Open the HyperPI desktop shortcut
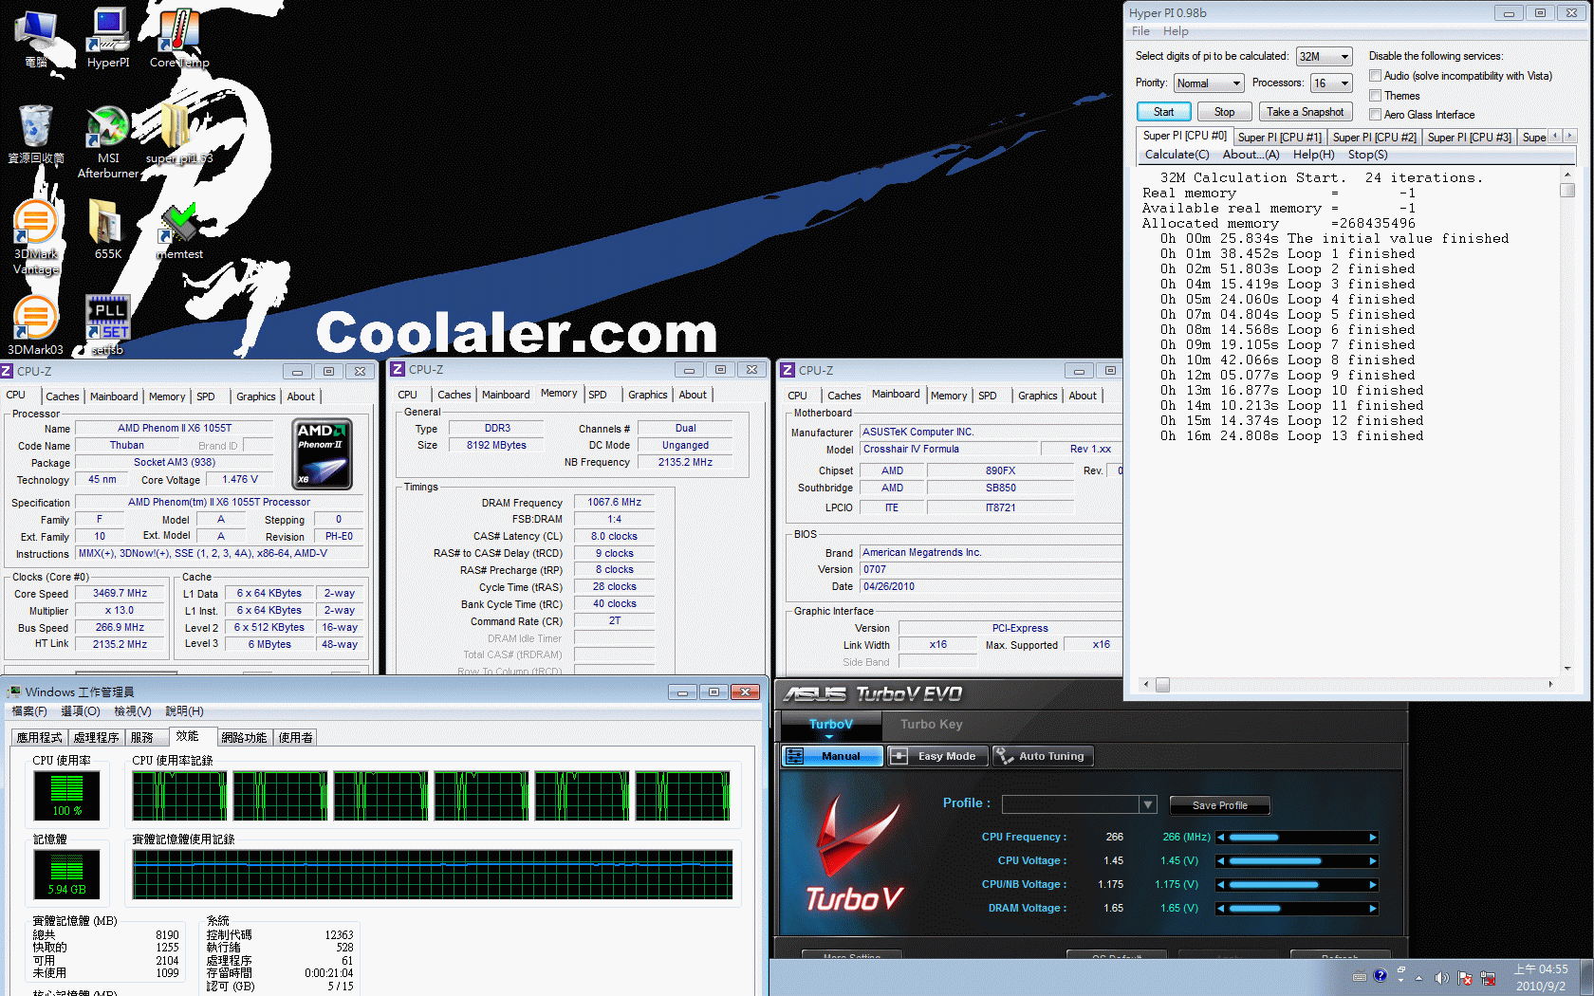The height and width of the screenshot is (996, 1594). coord(108,38)
